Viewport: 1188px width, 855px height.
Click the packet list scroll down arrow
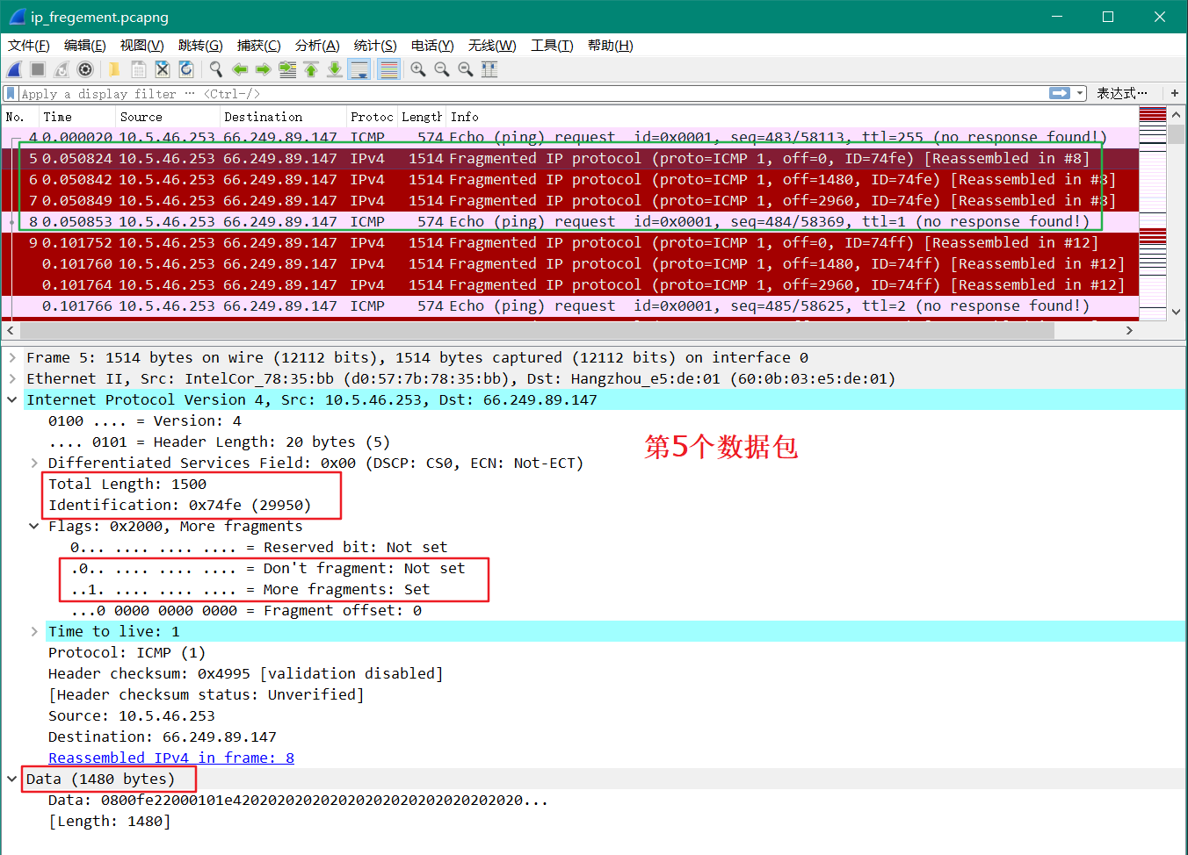click(1177, 313)
